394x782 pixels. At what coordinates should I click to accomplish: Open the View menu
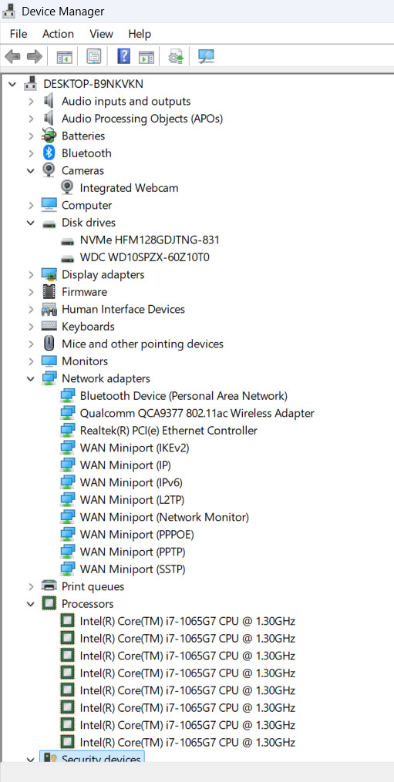point(101,34)
